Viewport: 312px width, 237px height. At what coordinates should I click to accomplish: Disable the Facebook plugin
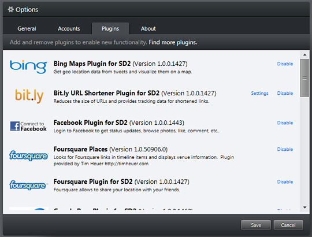click(x=285, y=123)
